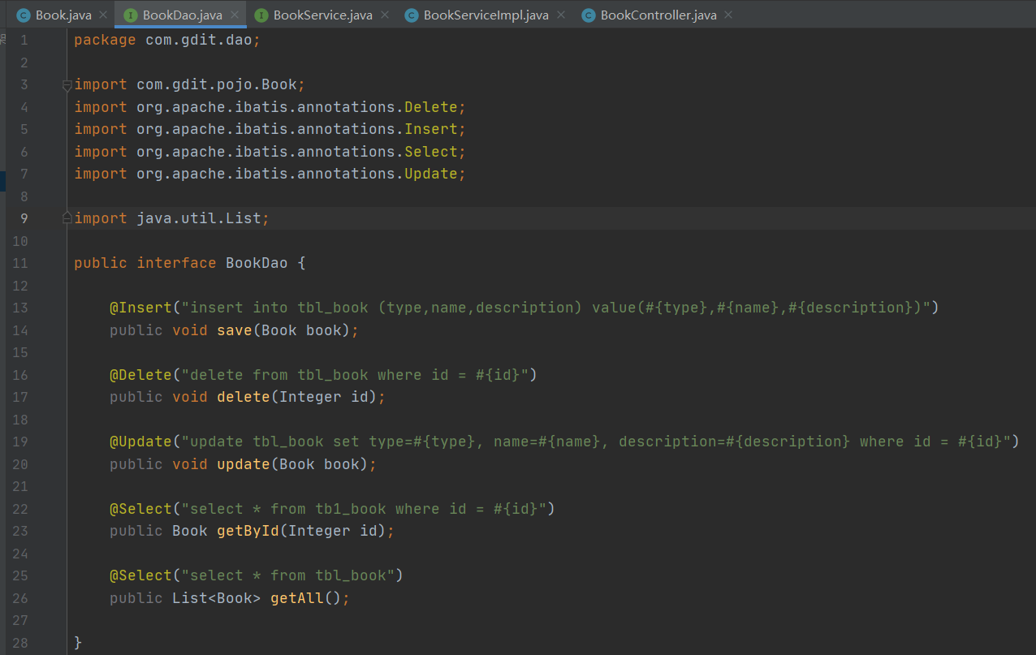Toggle the fold marker beside import java.util.List

[x=67, y=218]
